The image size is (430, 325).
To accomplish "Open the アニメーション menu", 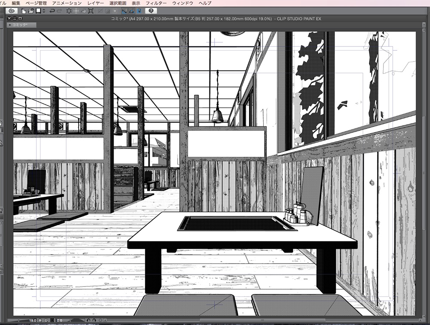I will (67, 3).
